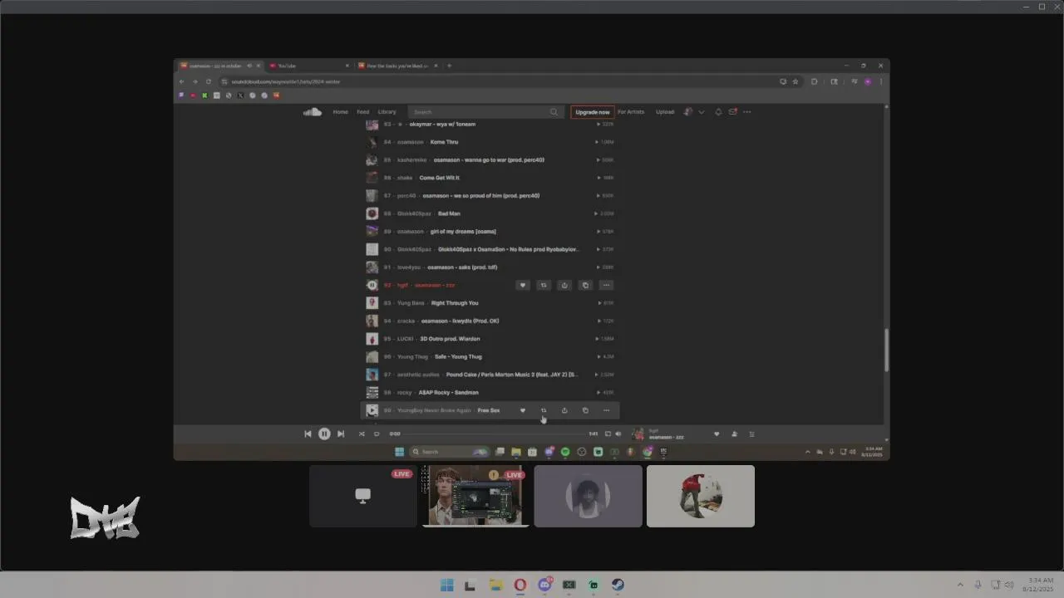Open track 3D Outro prod. Wiardon
Image resolution: width=1064 pixels, height=598 pixels.
tap(450, 339)
